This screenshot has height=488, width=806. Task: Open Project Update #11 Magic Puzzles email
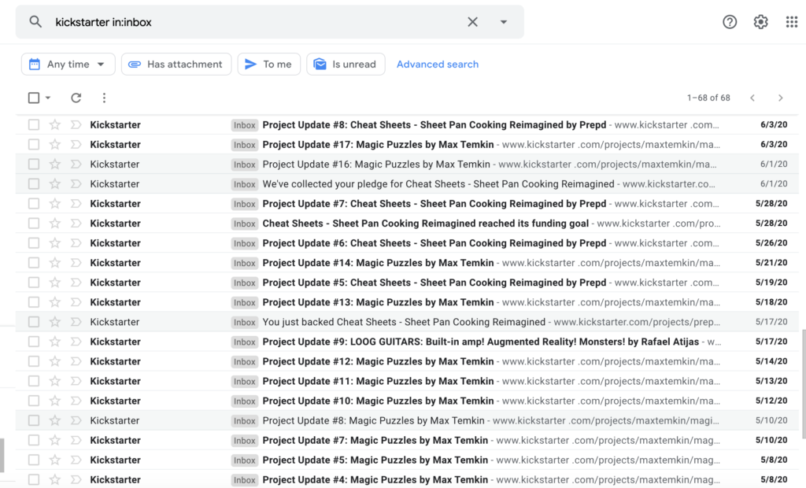407,381
